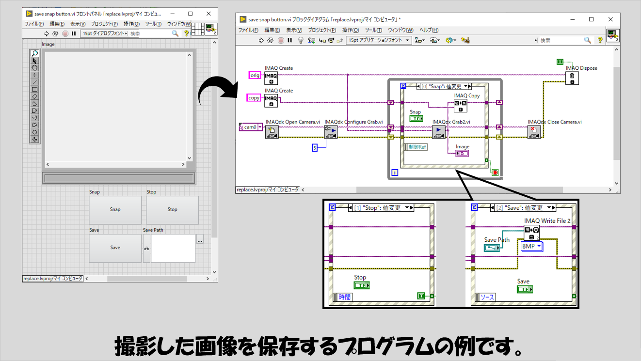Screen dimensions: 641x361
Task: Click the Save button on the front panel
Action: pyautogui.click(x=115, y=248)
